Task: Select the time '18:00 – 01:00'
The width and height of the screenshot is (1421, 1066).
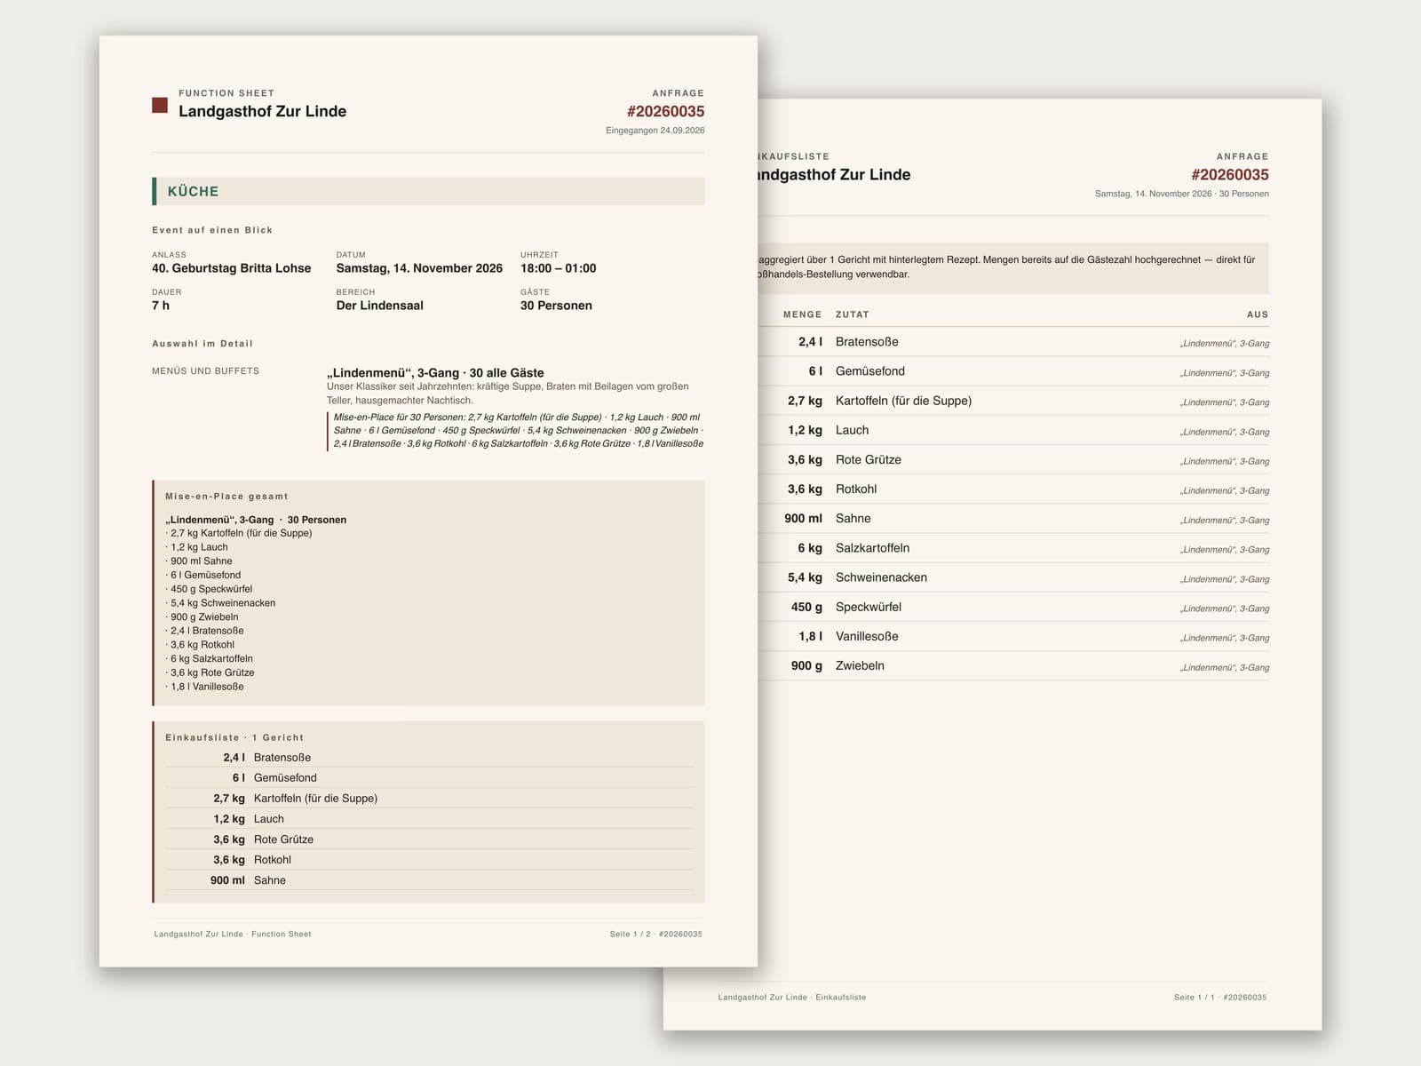Action: pyautogui.click(x=558, y=268)
